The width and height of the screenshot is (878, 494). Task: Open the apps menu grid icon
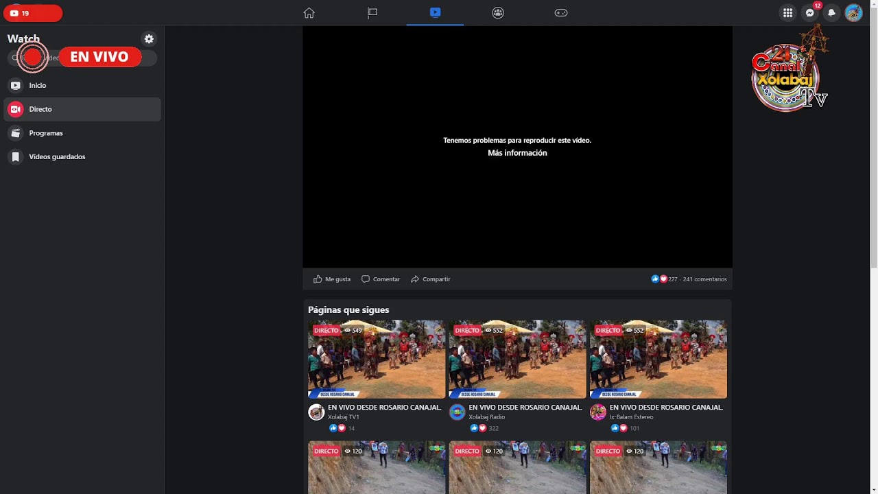(787, 13)
